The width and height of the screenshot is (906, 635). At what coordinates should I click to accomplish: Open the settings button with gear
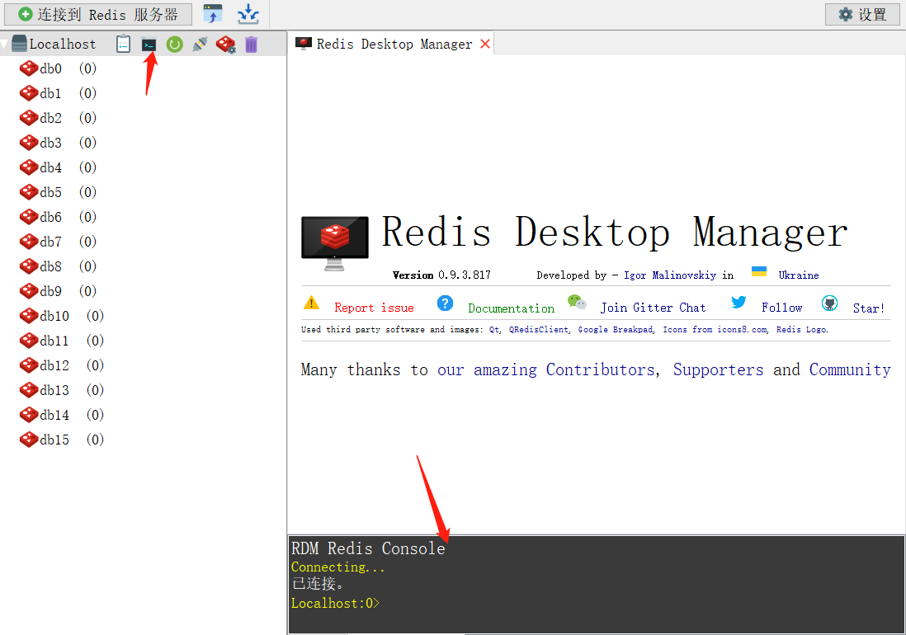point(862,15)
